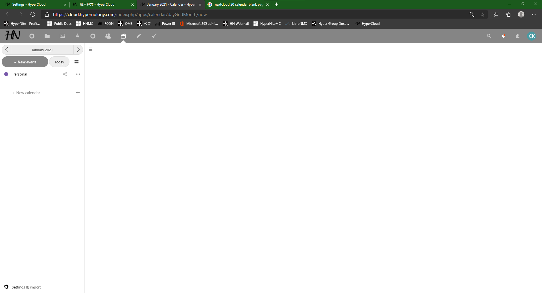Open Microsoft 365 admin bookmark
This screenshot has width=542, height=293.
pos(199,24)
